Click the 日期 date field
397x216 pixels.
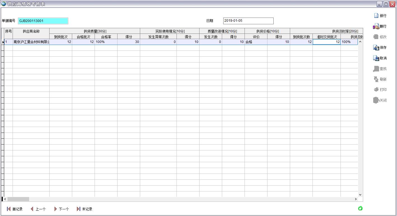pyautogui.click(x=248, y=21)
